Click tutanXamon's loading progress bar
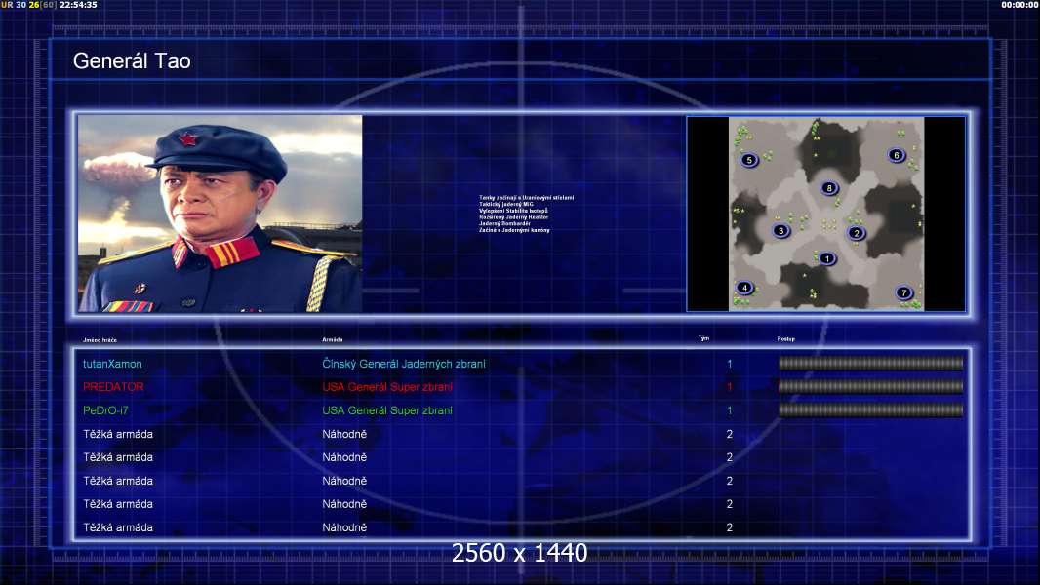This screenshot has width=1040, height=585. tap(870, 363)
